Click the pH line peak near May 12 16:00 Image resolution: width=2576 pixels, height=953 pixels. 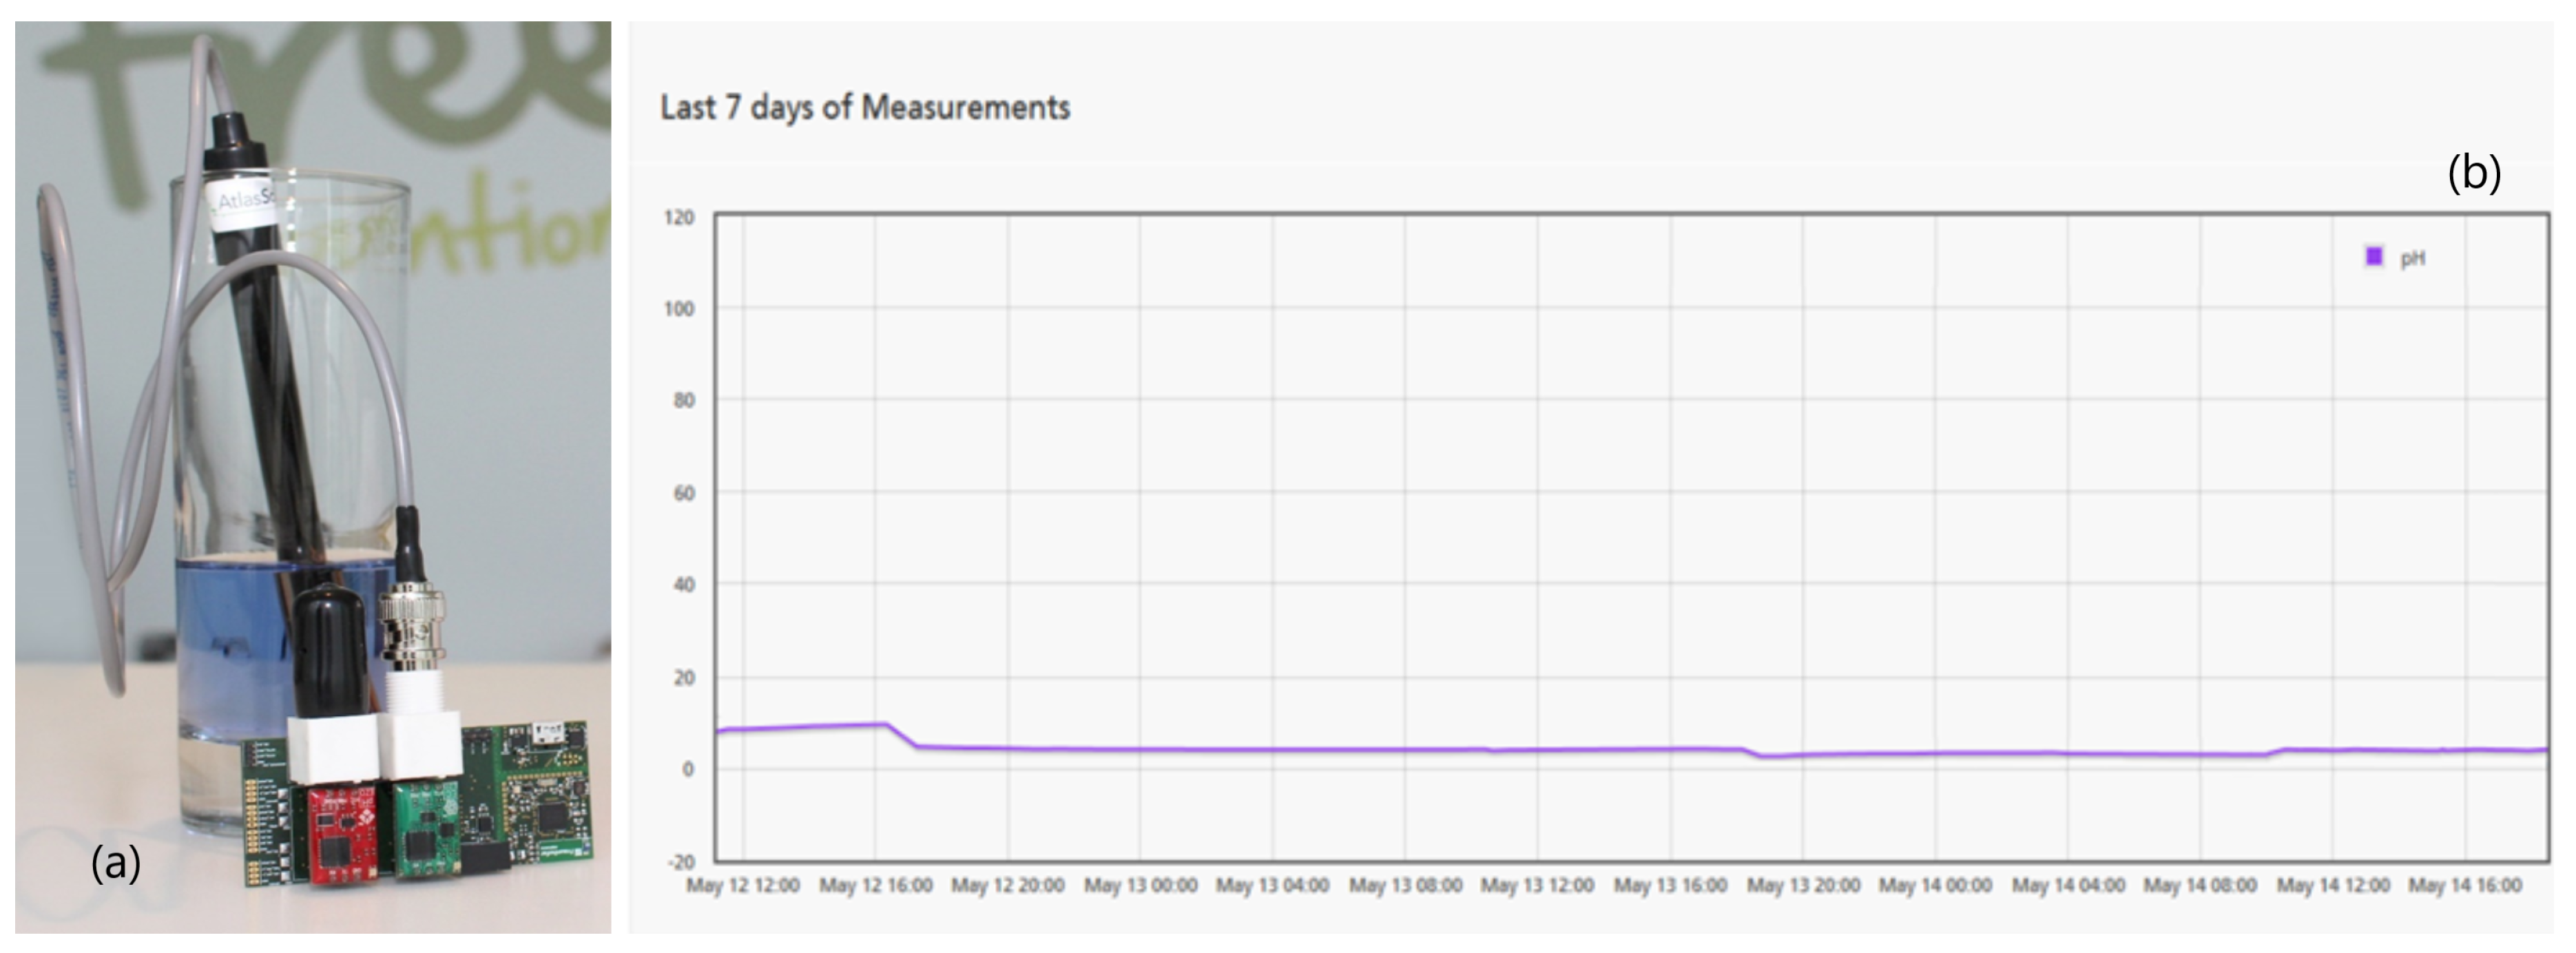(883, 724)
